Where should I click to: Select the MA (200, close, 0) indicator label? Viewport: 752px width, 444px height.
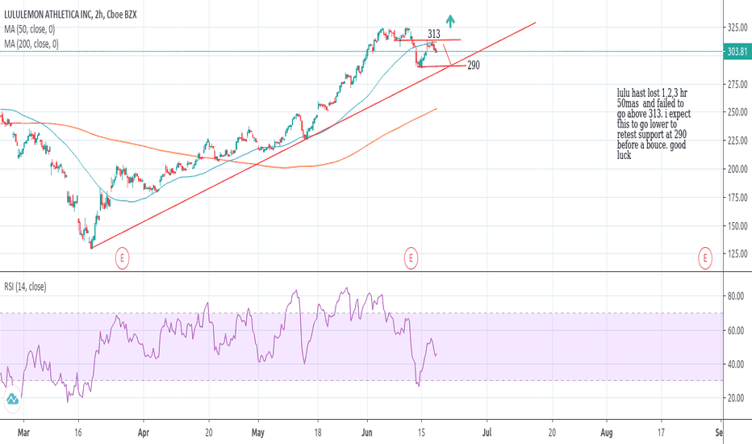click(x=31, y=44)
